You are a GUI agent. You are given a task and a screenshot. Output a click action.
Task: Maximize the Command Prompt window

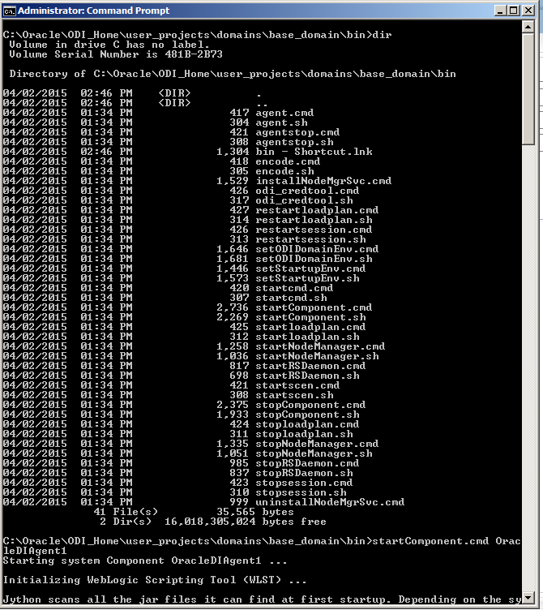[514, 11]
